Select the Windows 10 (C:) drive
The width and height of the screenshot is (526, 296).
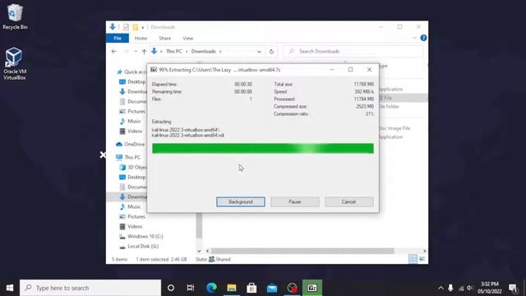click(x=141, y=236)
